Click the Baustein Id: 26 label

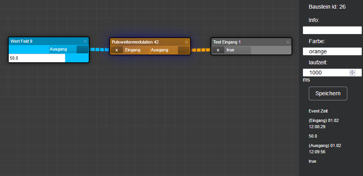pyautogui.click(x=327, y=7)
